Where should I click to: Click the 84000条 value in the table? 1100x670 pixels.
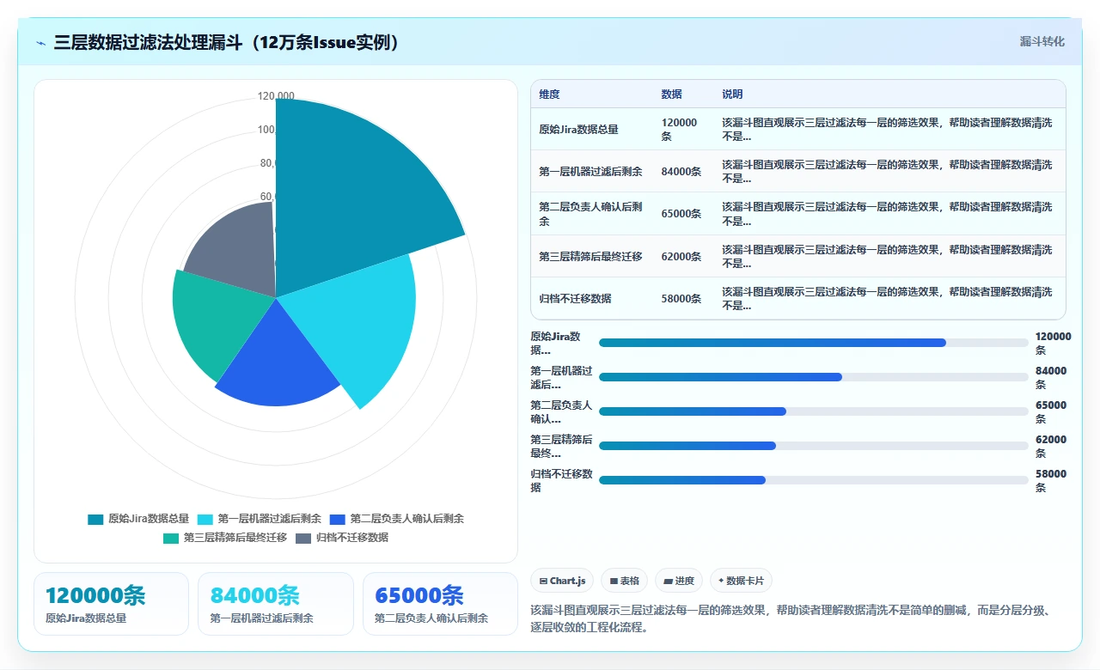coord(681,172)
